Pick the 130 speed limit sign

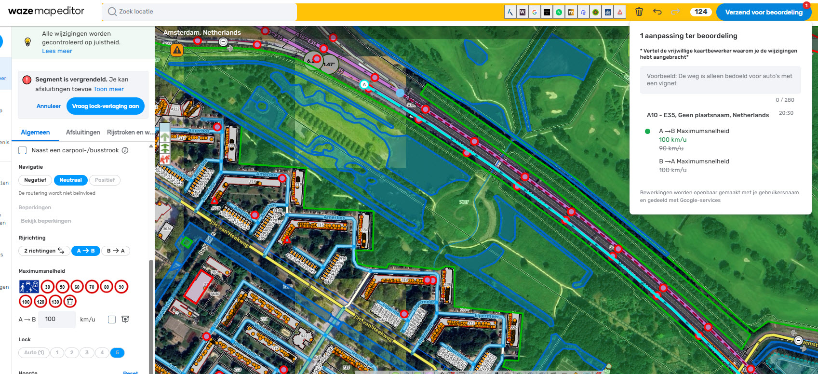[55, 302]
